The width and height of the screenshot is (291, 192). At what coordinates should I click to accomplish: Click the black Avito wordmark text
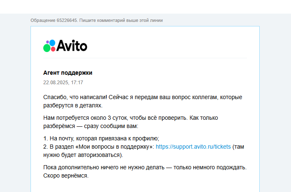pyautogui.click(x=71, y=45)
